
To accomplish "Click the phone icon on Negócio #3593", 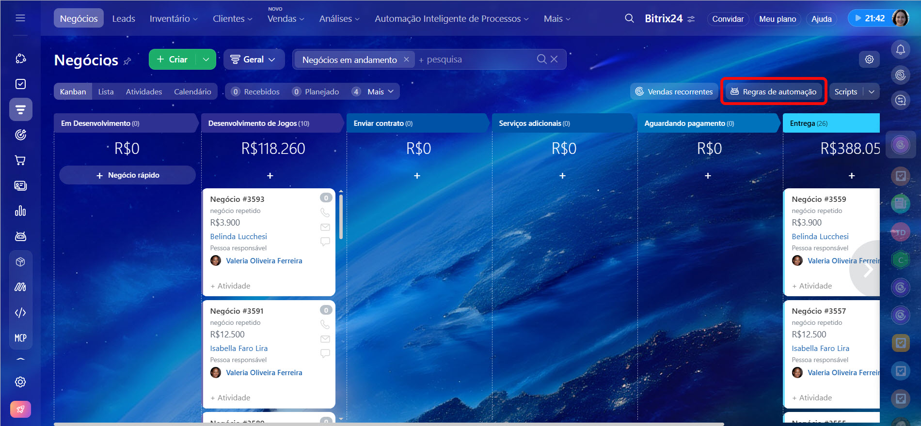I will 325,213.
